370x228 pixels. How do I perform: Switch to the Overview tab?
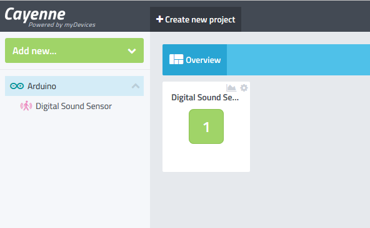tap(194, 60)
